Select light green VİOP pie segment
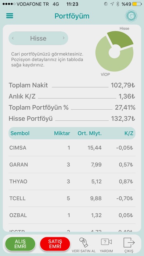 (x=112, y=62)
